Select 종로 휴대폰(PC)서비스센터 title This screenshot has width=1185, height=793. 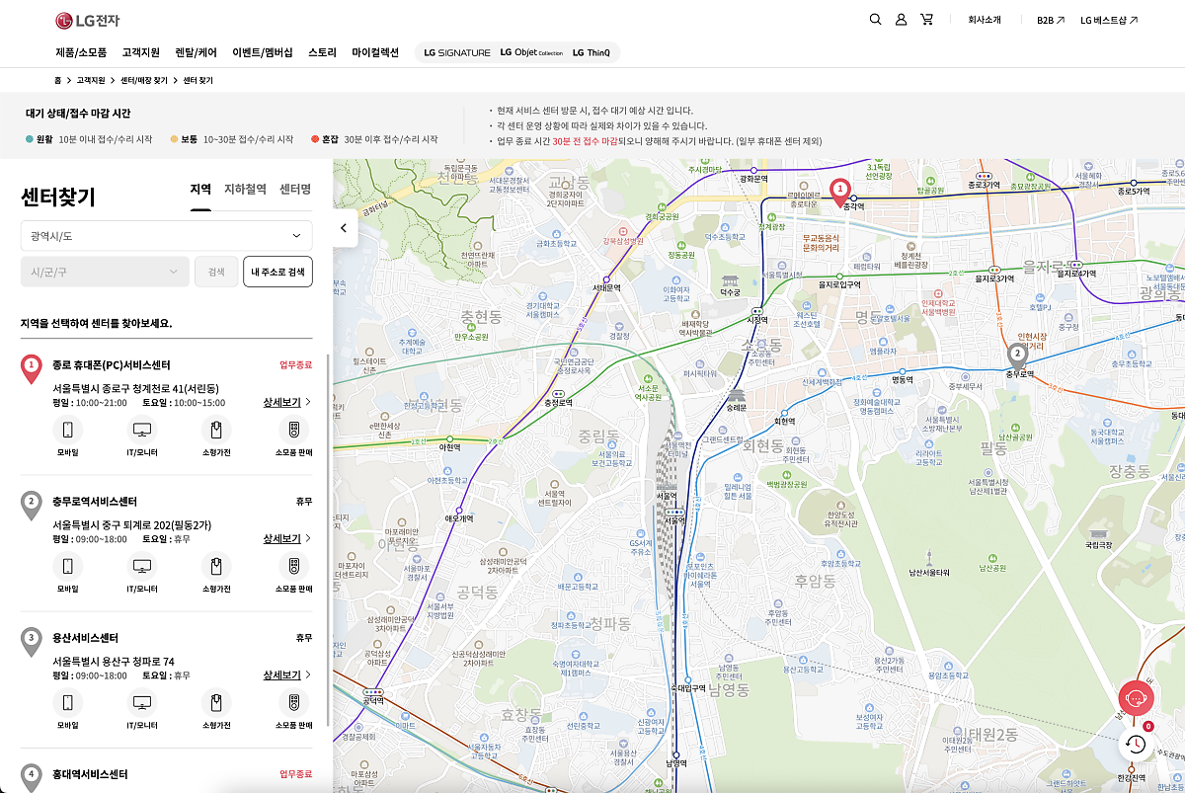[x=112, y=364]
